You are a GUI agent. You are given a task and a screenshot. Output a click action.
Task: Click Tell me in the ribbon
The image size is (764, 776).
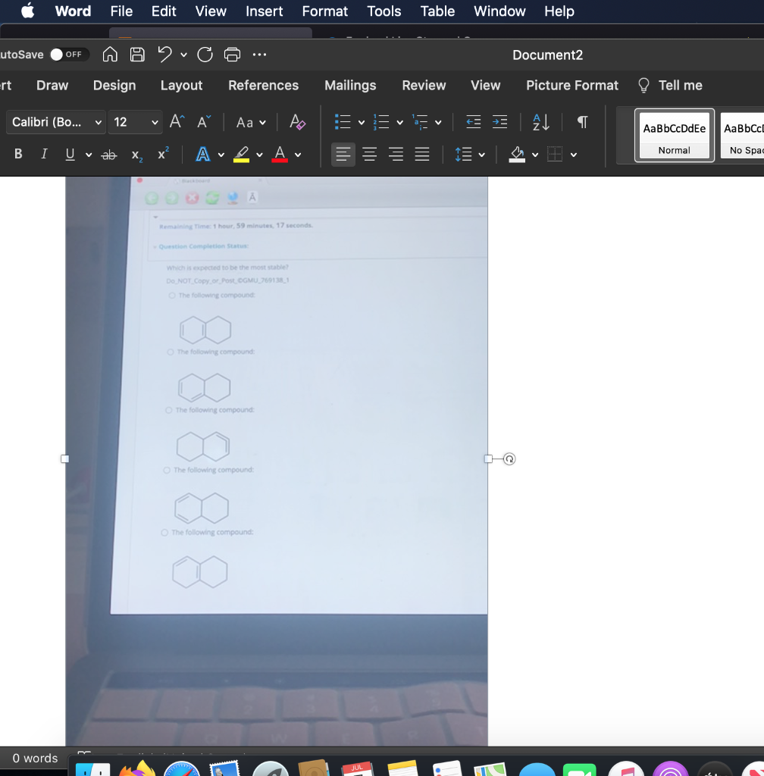point(678,85)
